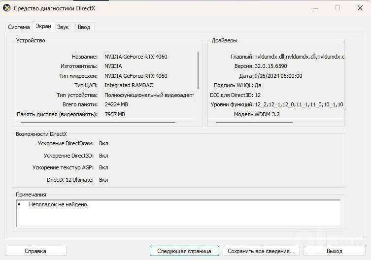Click horizontal scrollbar in Устройство panel
Image resolution: width=371 pixels, height=260 pixels.
pos(98,123)
